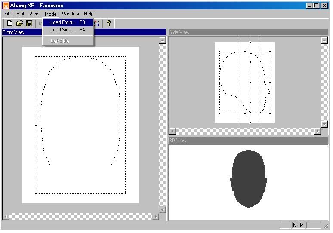
Task: Click the New document toolbar icon
Action: [9, 23]
